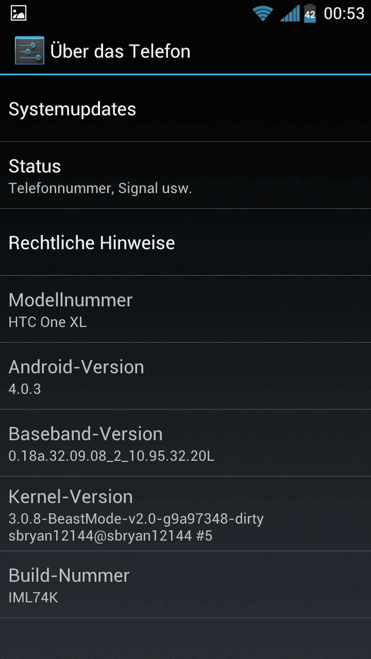The width and height of the screenshot is (371, 659).
Task: Tap the Kernel-Version entry
Action: pyautogui.click(x=185, y=514)
